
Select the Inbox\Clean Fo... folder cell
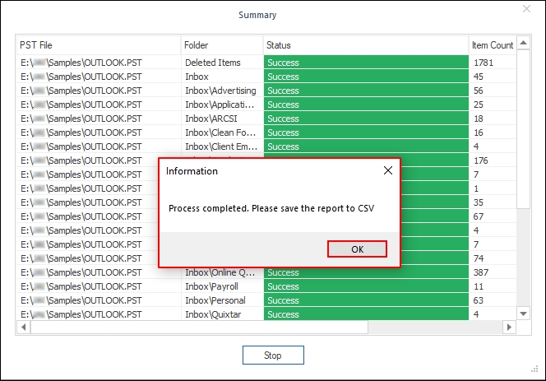point(222,132)
